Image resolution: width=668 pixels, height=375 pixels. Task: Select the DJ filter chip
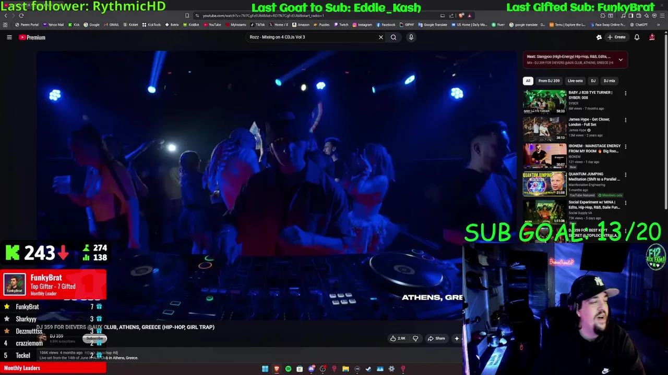click(593, 81)
